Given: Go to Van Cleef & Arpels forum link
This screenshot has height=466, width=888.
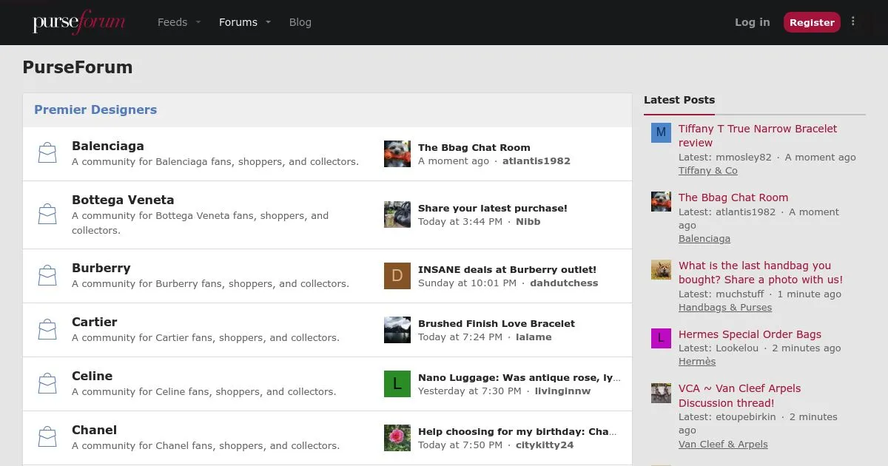Looking at the screenshot, I should [723, 444].
